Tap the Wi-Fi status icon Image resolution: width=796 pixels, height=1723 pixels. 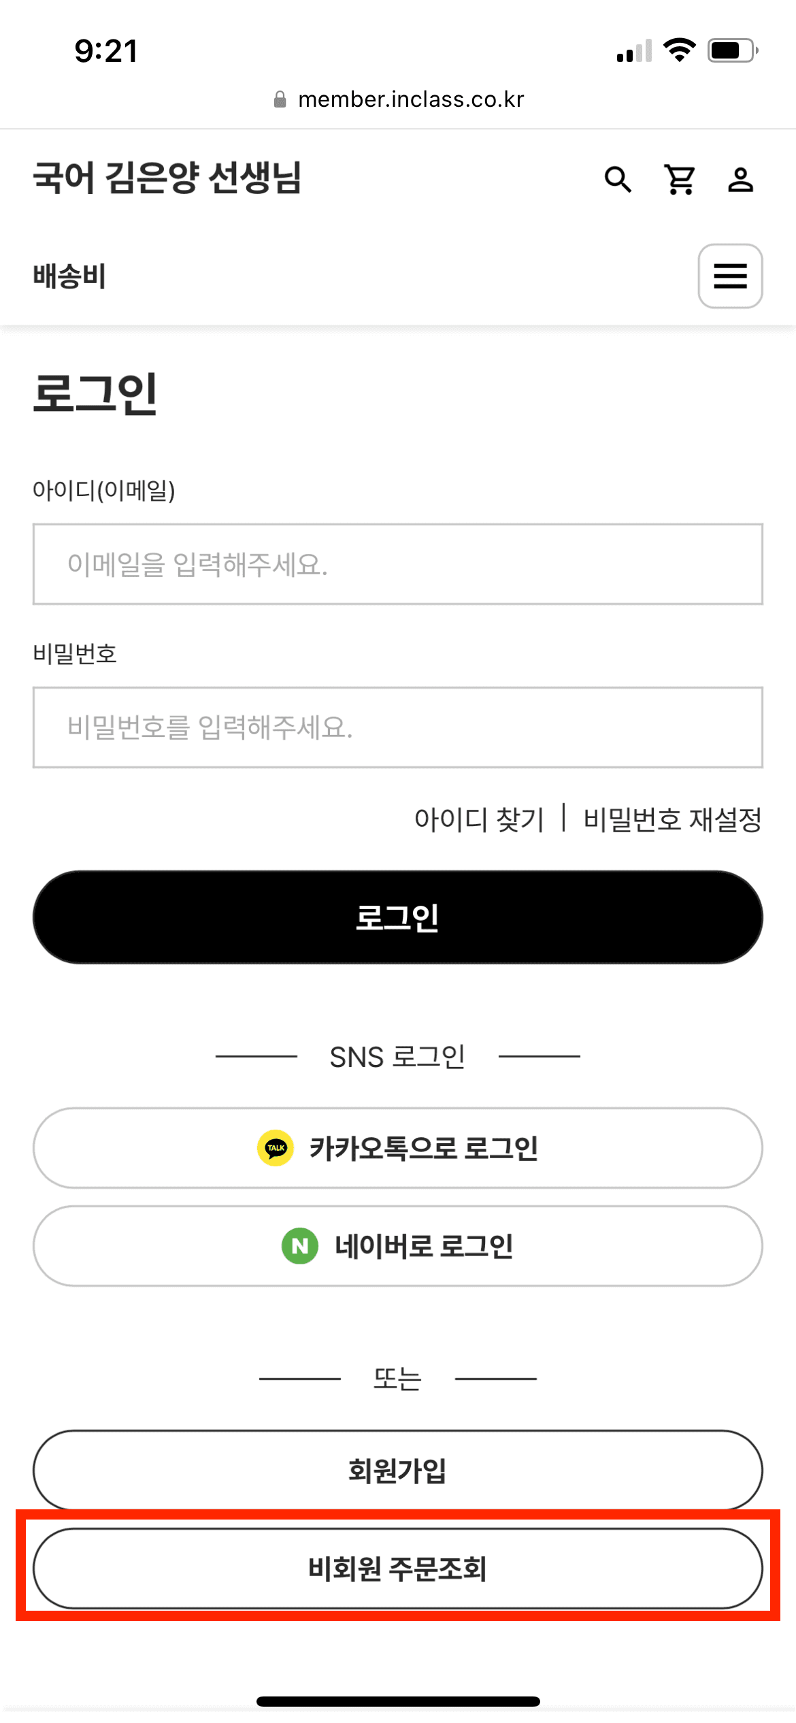click(x=679, y=50)
